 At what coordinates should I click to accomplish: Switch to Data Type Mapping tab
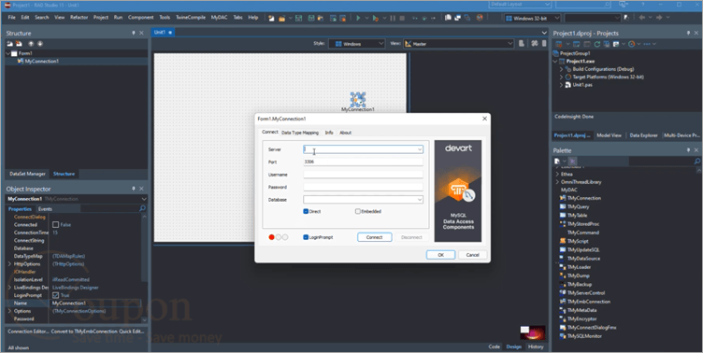[x=300, y=133]
